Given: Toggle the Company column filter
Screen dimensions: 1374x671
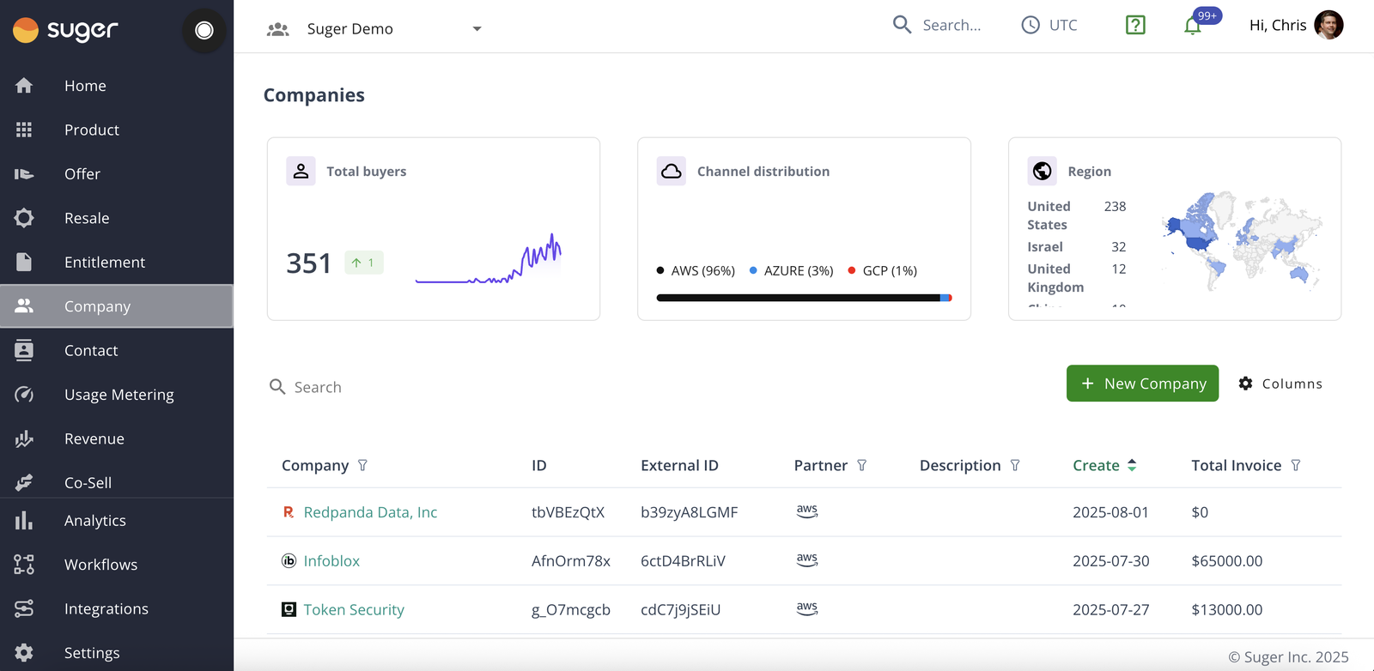Looking at the screenshot, I should coord(362,465).
